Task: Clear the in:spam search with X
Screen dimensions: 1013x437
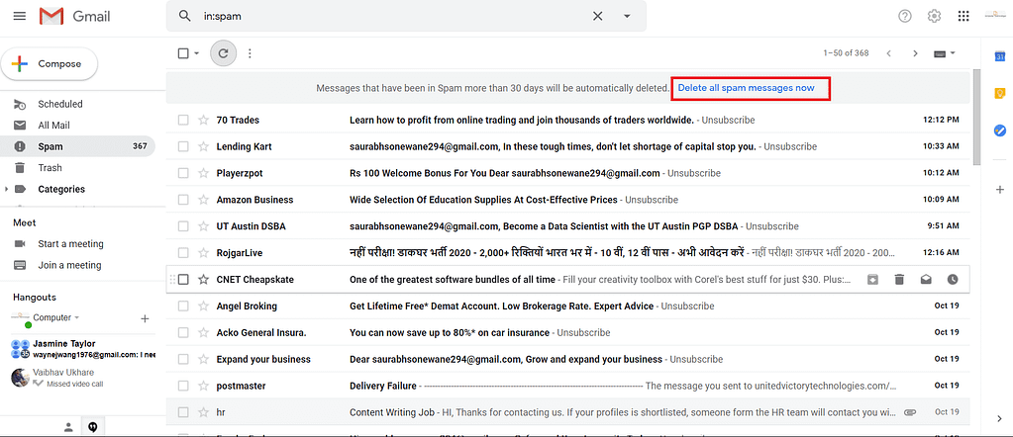Action: (597, 16)
